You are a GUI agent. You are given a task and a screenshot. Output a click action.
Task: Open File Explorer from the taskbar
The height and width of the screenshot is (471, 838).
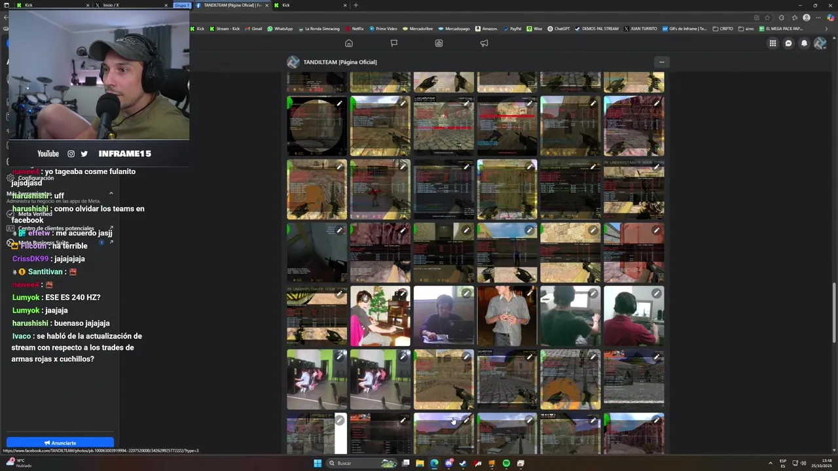point(420,463)
